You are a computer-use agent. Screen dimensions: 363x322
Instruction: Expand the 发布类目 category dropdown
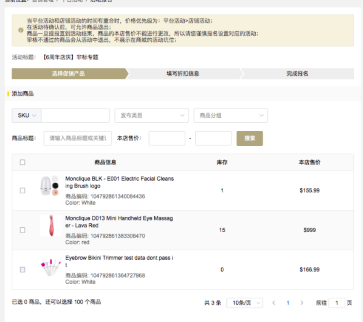click(151, 116)
